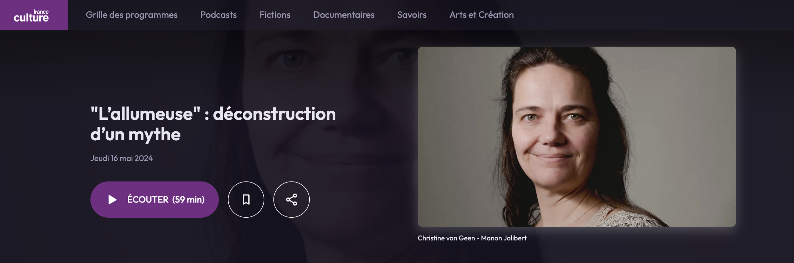Open the Savoirs section
This screenshot has height=263, width=794.
[x=412, y=15]
